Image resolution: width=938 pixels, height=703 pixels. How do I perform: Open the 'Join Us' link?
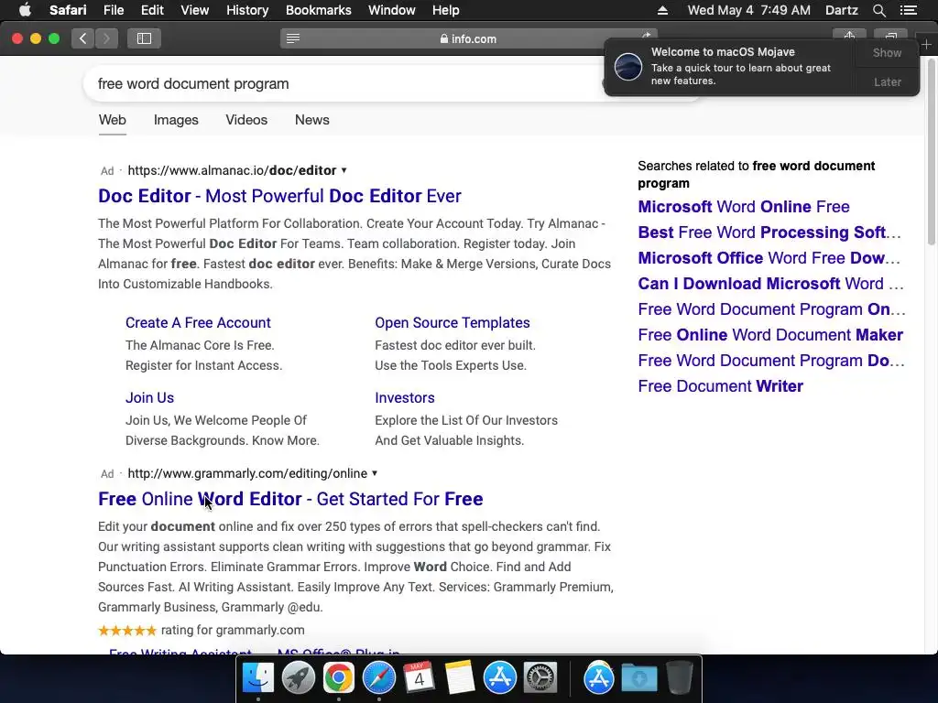pyautogui.click(x=149, y=398)
